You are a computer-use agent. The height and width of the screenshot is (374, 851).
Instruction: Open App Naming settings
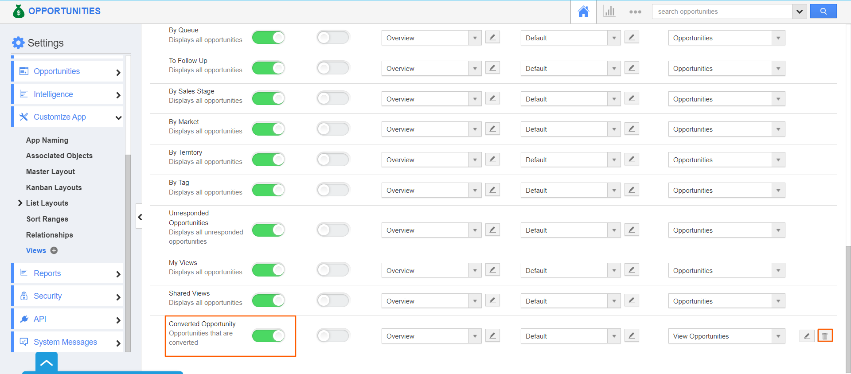click(47, 140)
